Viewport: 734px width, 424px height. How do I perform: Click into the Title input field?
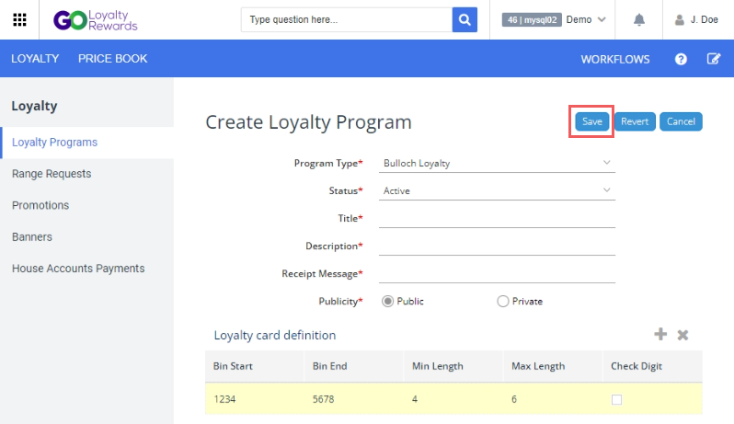497,219
